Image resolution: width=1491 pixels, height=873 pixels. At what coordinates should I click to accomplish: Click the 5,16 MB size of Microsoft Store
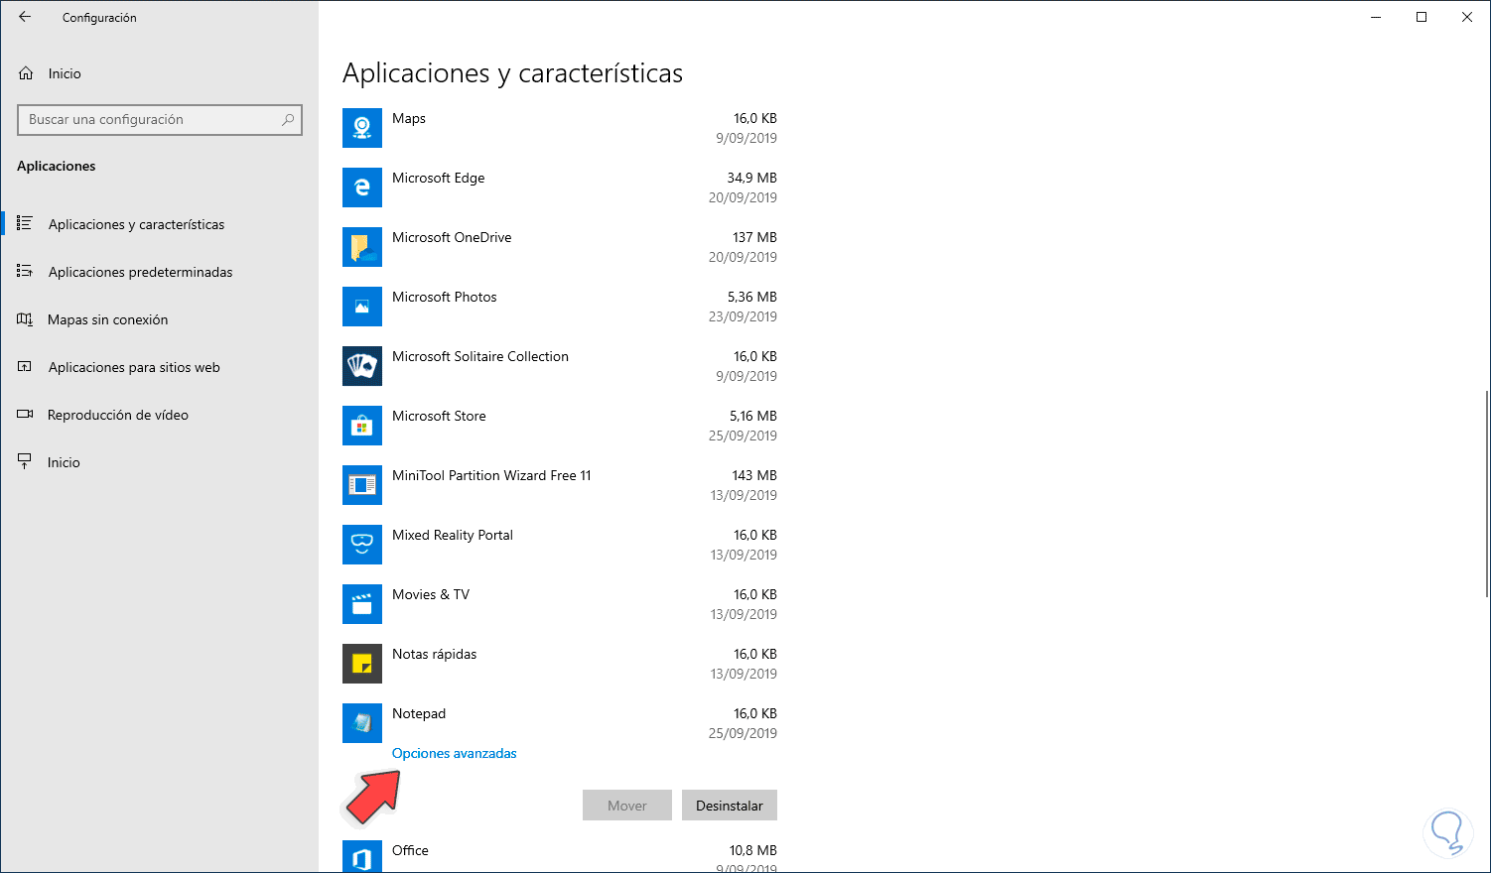coord(753,417)
